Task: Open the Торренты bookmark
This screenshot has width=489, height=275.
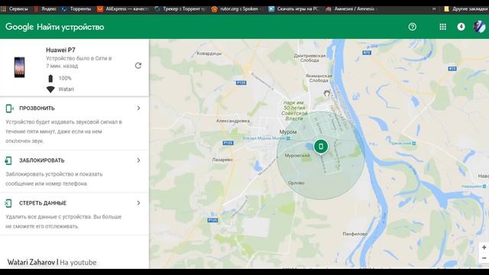Action: click(x=76, y=8)
